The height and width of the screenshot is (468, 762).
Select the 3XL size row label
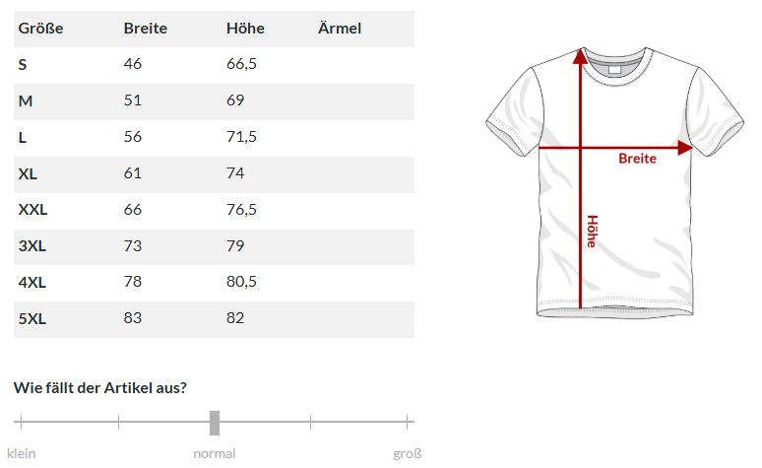point(32,246)
